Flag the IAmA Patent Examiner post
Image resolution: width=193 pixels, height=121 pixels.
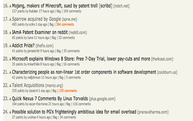click(54, 38)
